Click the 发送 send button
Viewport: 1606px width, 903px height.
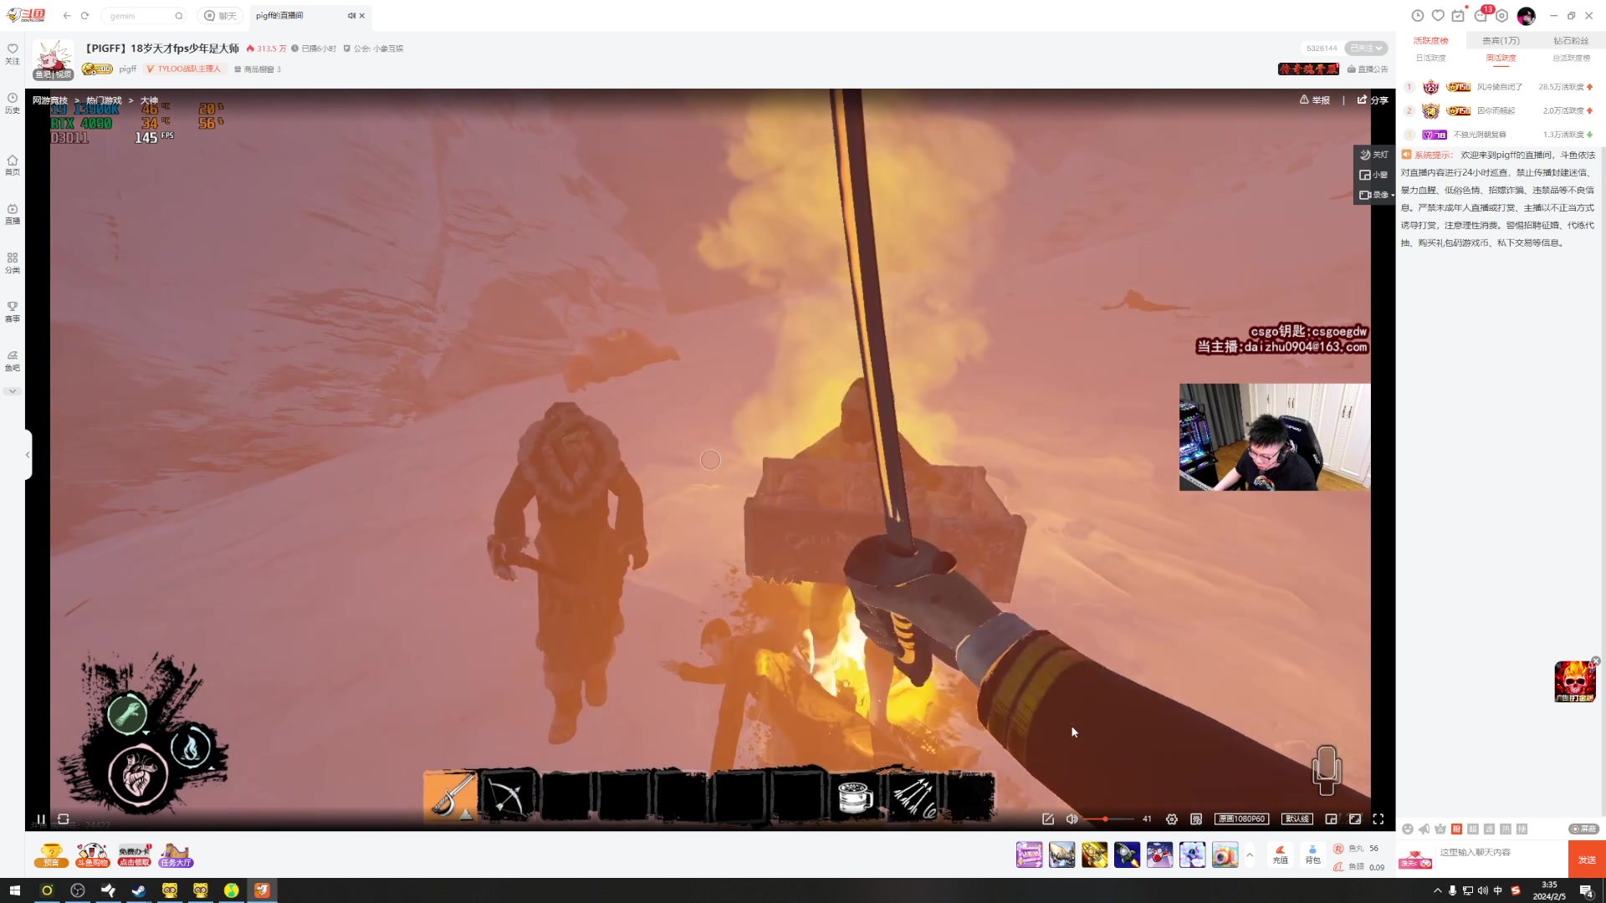coord(1587,860)
